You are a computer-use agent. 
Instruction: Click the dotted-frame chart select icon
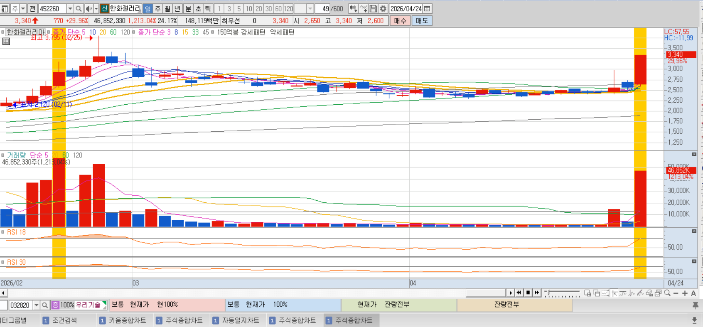click(x=605, y=293)
